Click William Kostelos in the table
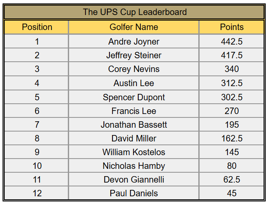The image size is (267, 204). [133, 152]
